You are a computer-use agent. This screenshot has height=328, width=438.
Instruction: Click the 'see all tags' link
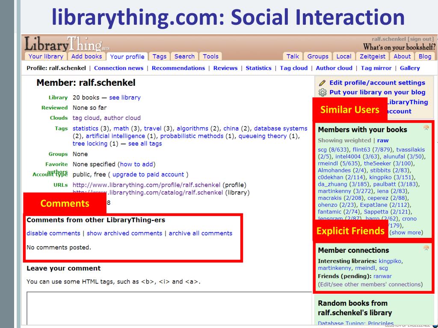tap(145, 143)
